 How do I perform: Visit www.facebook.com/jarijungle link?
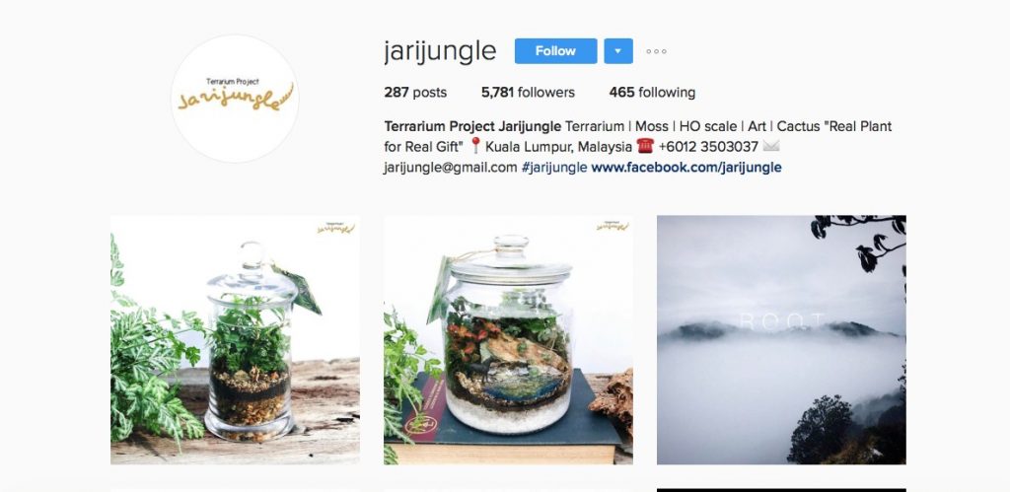(x=686, y=168)
